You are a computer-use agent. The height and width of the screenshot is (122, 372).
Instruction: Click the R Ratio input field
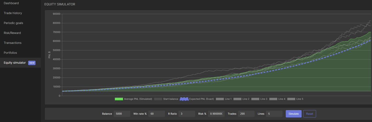(187, 114)
